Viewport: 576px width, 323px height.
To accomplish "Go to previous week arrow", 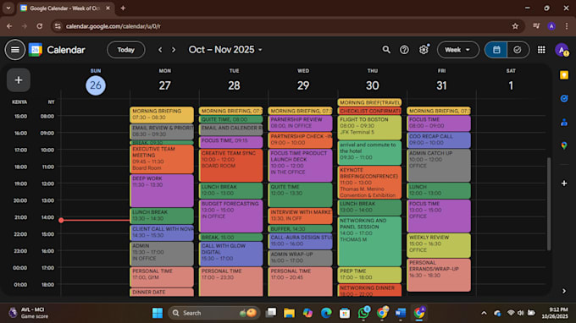I will click(x=160, y=50).
